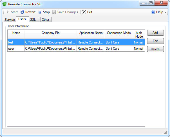This screenshot has width=170, height=137.
Task: Open the SSL tab
Action: (33, 20)
